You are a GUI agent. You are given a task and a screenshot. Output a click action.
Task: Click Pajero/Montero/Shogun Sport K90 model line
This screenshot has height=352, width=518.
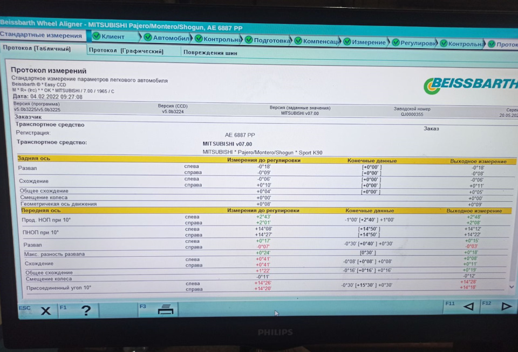click(262, 152)
